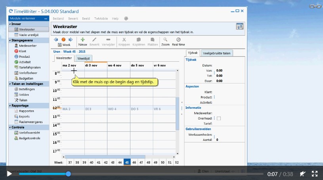Open the Zoom magnifier tool

point(165,40)
